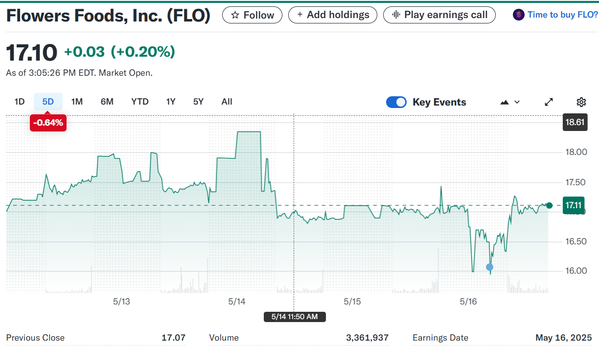
Task: Click the purple dollar icon beside Time to buy
Action: coord(519,15)
